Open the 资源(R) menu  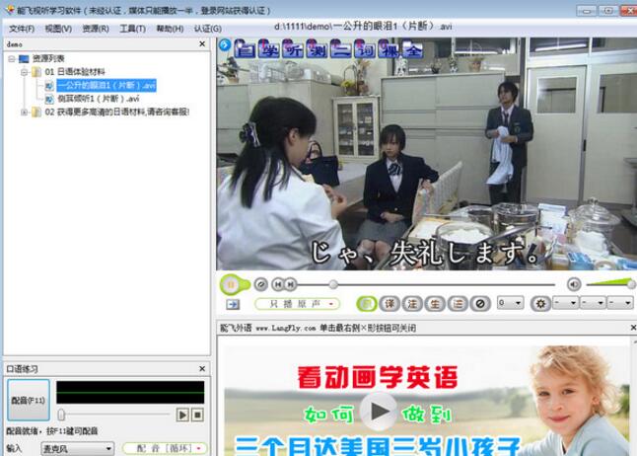(96, 29)
